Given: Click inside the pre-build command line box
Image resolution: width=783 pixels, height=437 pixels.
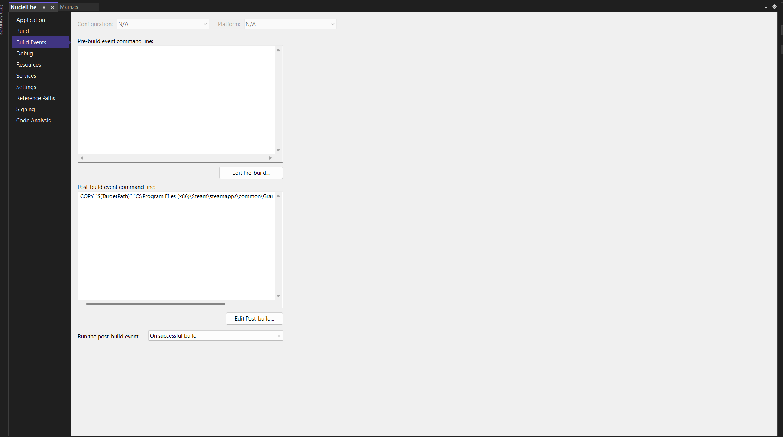Looking at the screenshot, I should point(176,100).
